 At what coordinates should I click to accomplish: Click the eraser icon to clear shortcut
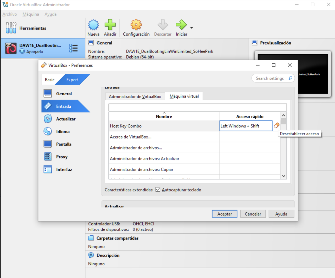coord(277,125)
